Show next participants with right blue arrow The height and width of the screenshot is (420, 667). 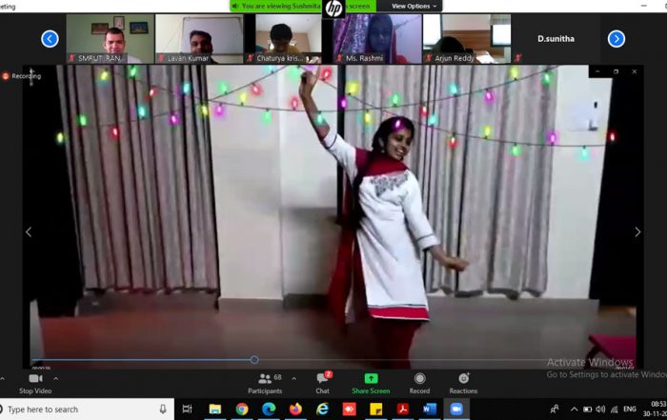(x=616, y=39)
